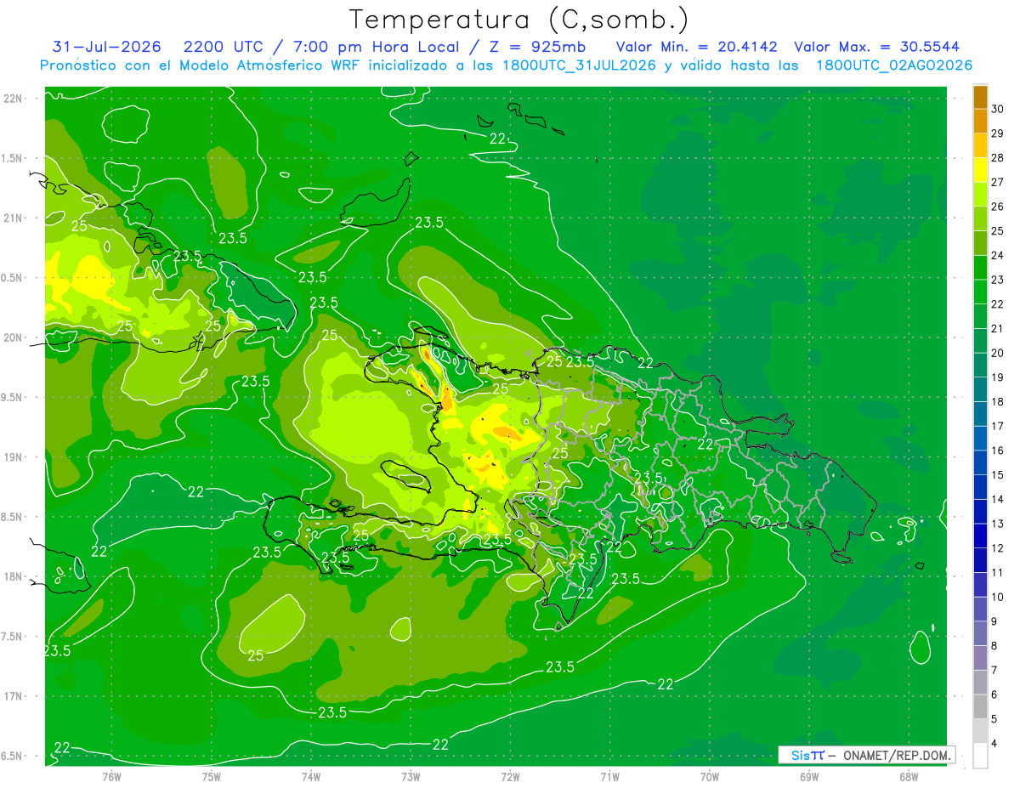Click the orange 30 degree color swatch
Viewport: 1020px width, 788px height.
(980, 97)
